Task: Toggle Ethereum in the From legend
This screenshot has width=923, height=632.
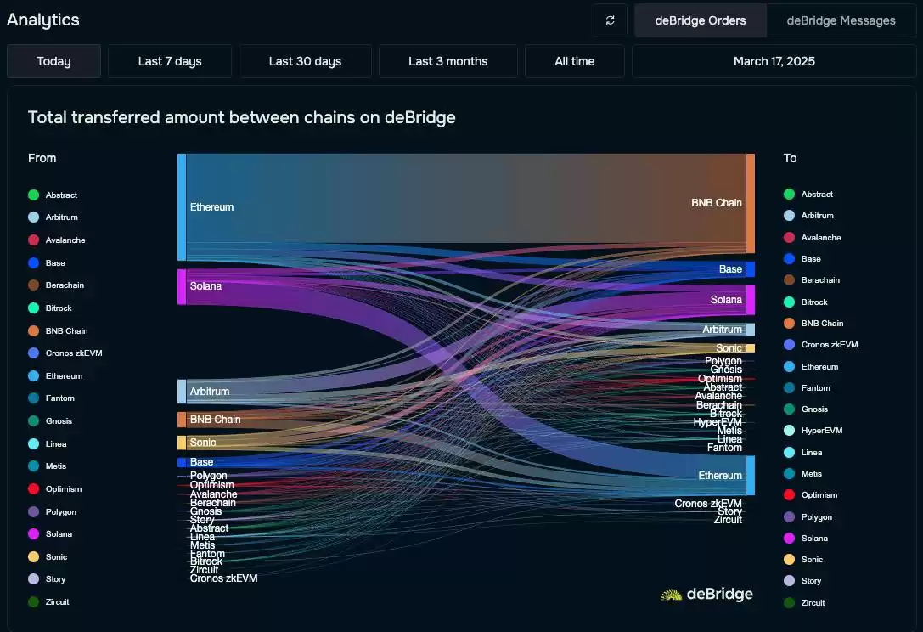Action: (x=55, y=375)
